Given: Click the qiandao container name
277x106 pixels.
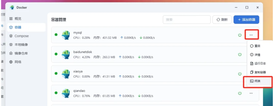Looking at the screenshot, I should click(79, 91).
